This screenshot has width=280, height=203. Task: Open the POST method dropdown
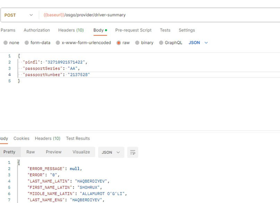point(18,15)
